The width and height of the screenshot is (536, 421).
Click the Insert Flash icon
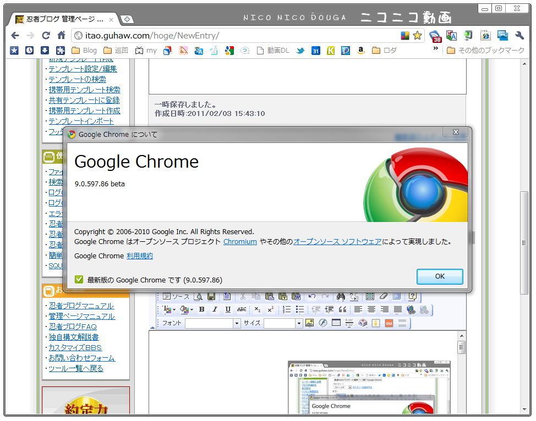pyautogui.click(x=322, y=323)
